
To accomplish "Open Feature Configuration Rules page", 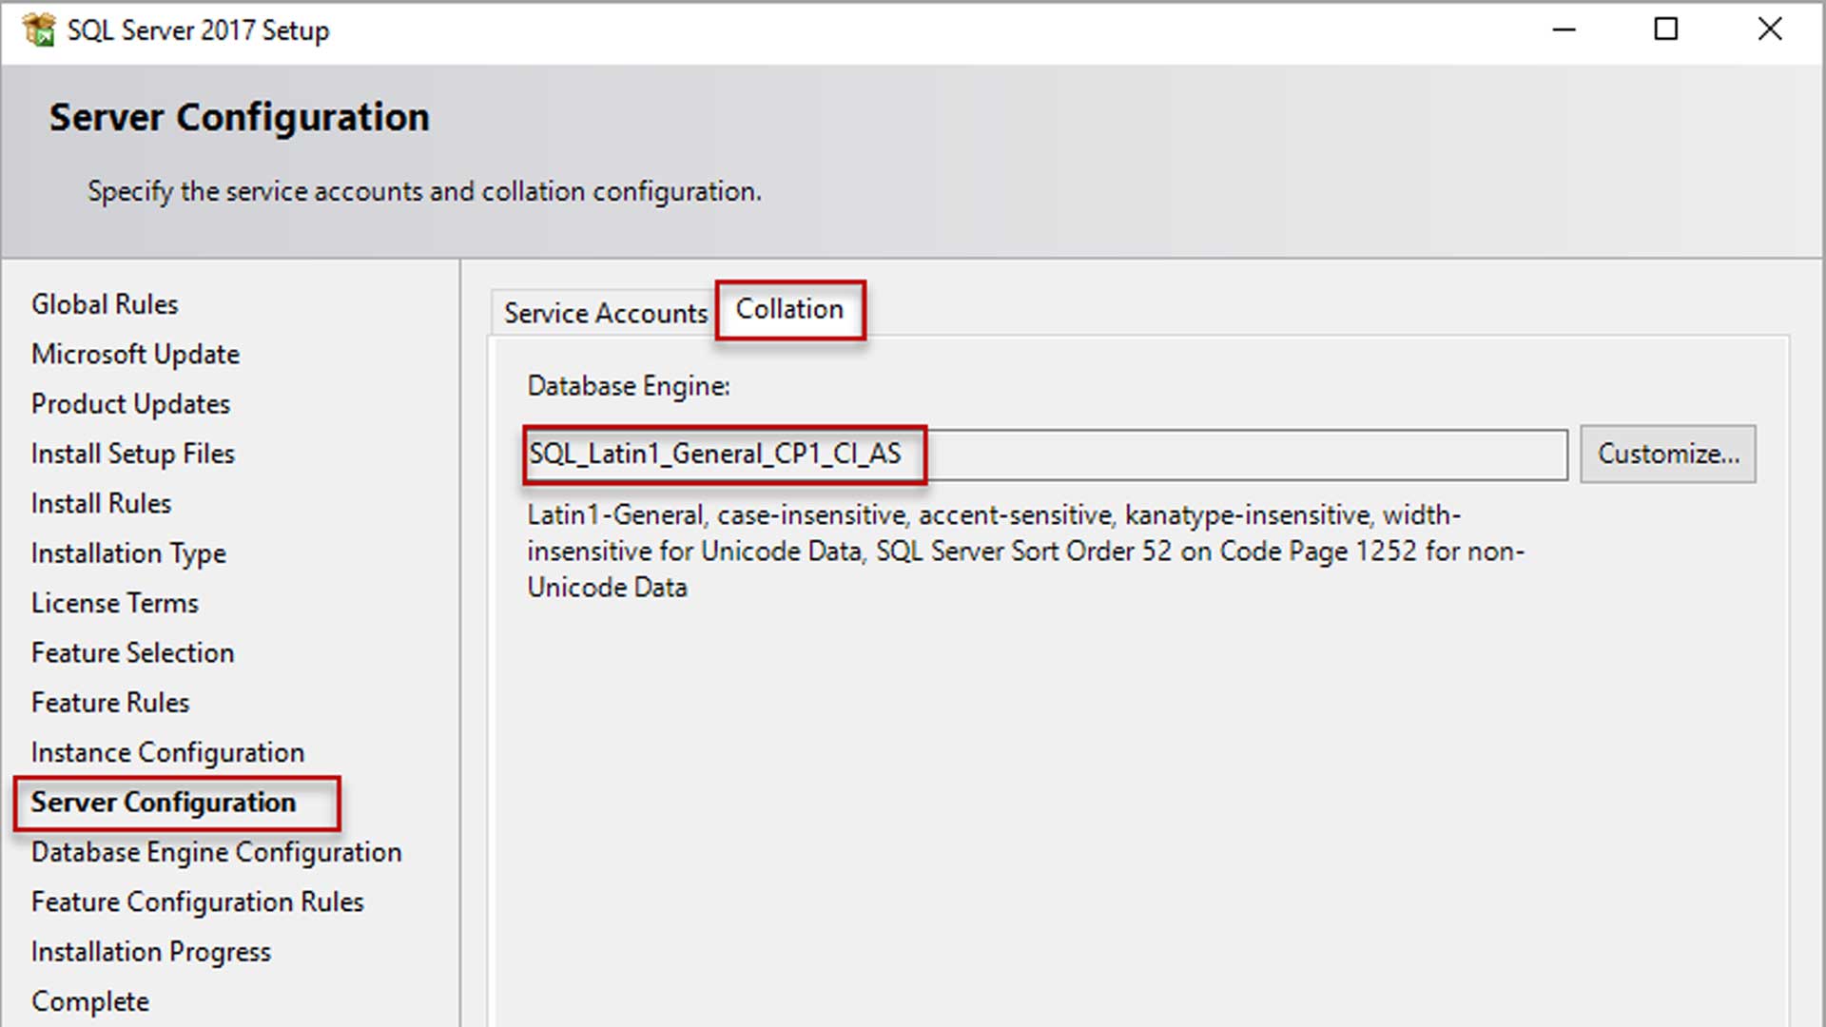I will [196, 901].
